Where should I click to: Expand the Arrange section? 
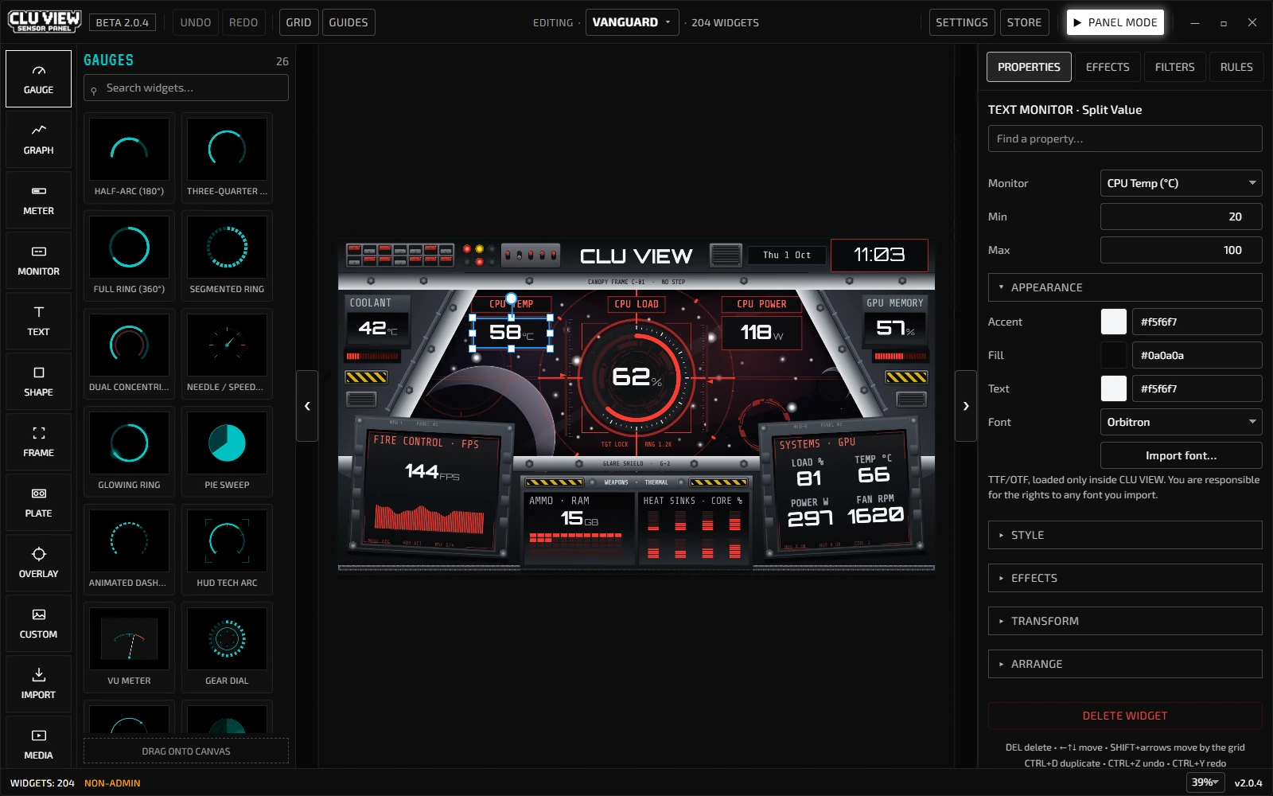pyautogui.click(x=1125, y=664)
